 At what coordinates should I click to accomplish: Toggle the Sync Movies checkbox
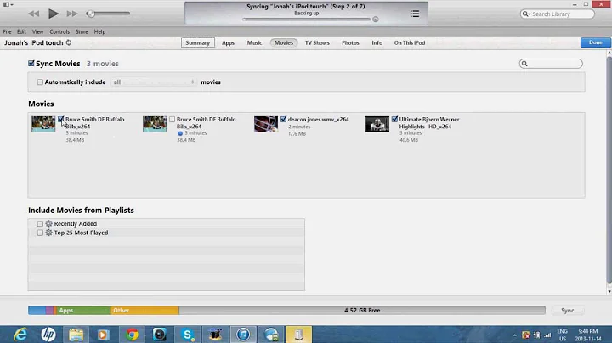[31, 63]
